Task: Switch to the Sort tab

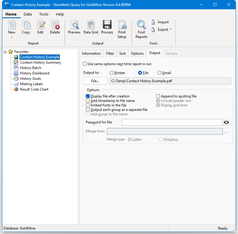Action: click(122, 53)
